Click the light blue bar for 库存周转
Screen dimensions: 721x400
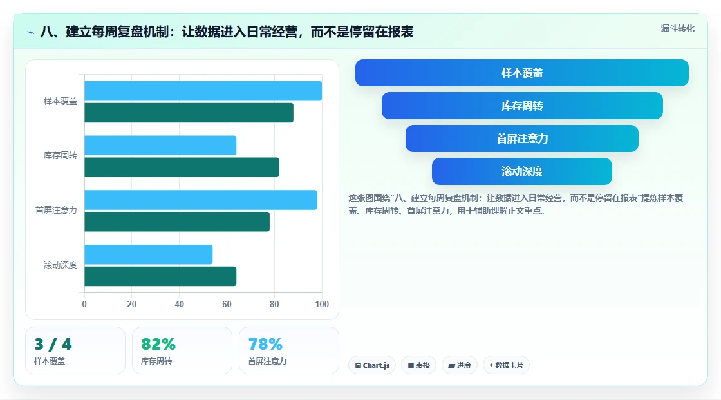coord(160,146)
